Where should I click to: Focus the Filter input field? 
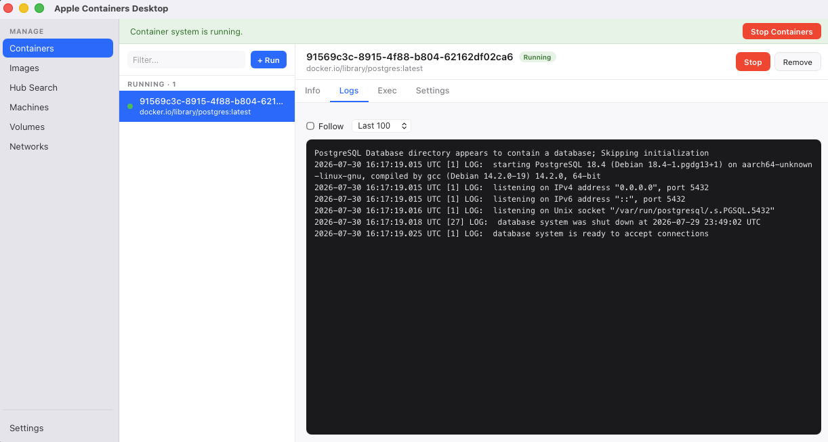(186, 60)
